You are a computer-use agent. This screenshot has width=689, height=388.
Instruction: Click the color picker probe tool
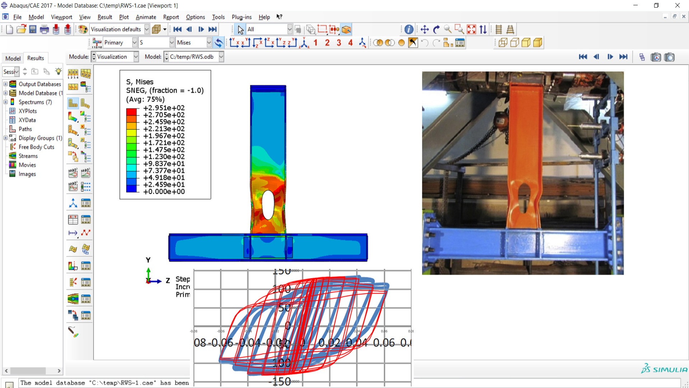point(73,332)
